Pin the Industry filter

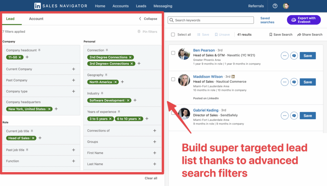(102, 93)
